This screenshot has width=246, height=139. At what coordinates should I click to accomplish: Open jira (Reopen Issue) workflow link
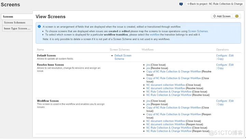[148, 104]
